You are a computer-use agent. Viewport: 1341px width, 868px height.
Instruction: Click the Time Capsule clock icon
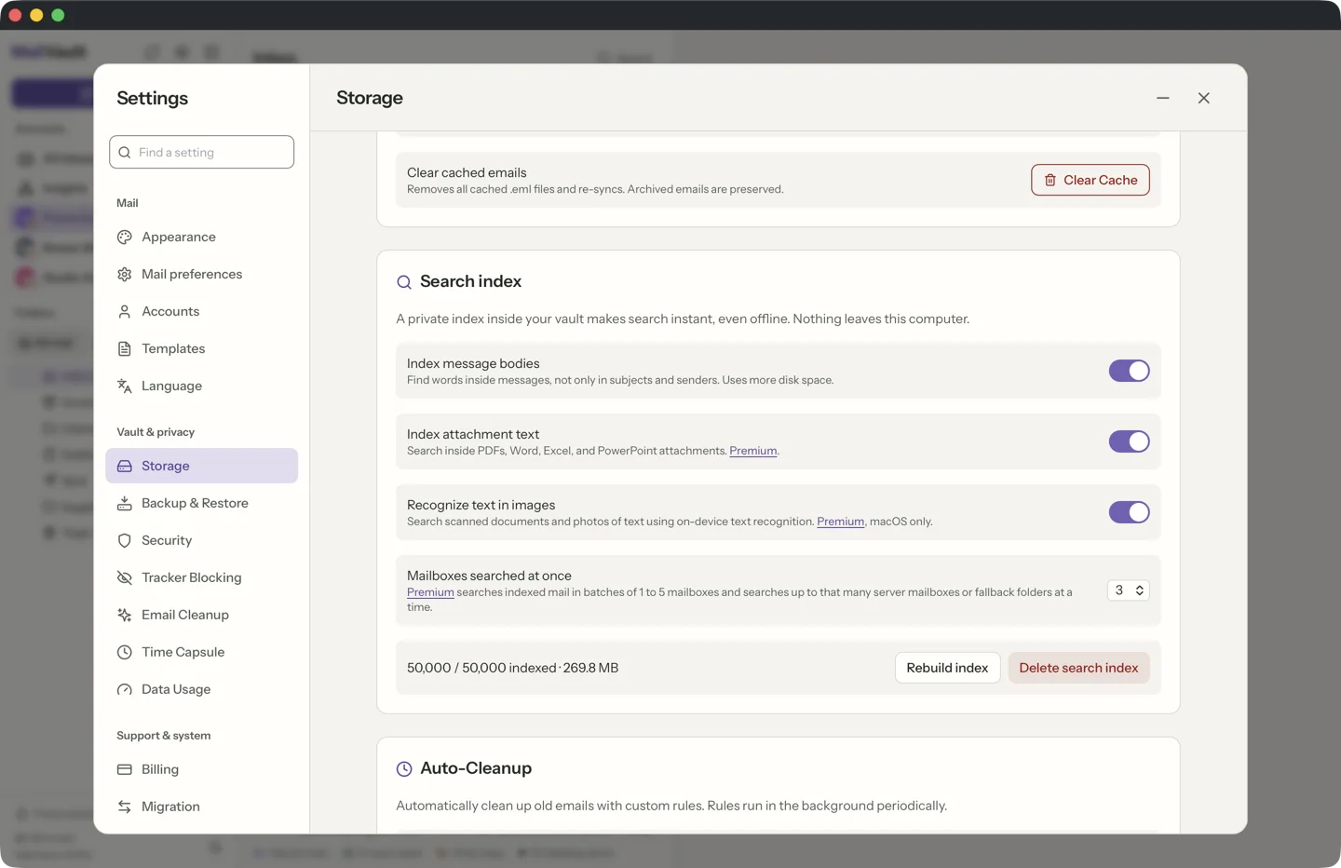click(x=125, y=653)
